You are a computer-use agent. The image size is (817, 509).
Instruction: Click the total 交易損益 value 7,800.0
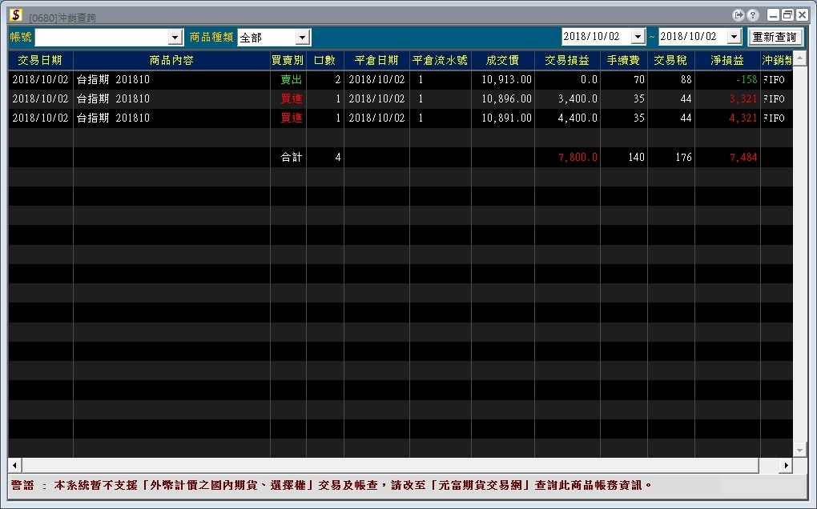578,157
